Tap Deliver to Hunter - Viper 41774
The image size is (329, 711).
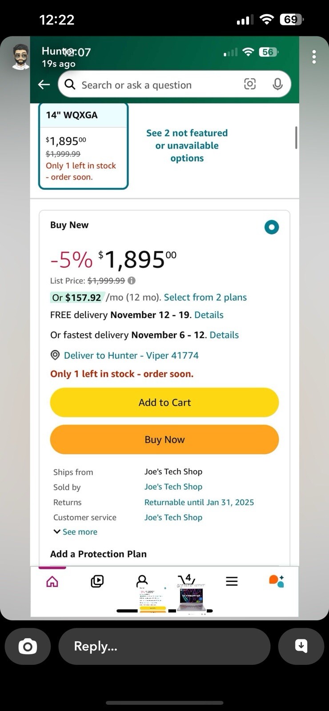point(124,355)
